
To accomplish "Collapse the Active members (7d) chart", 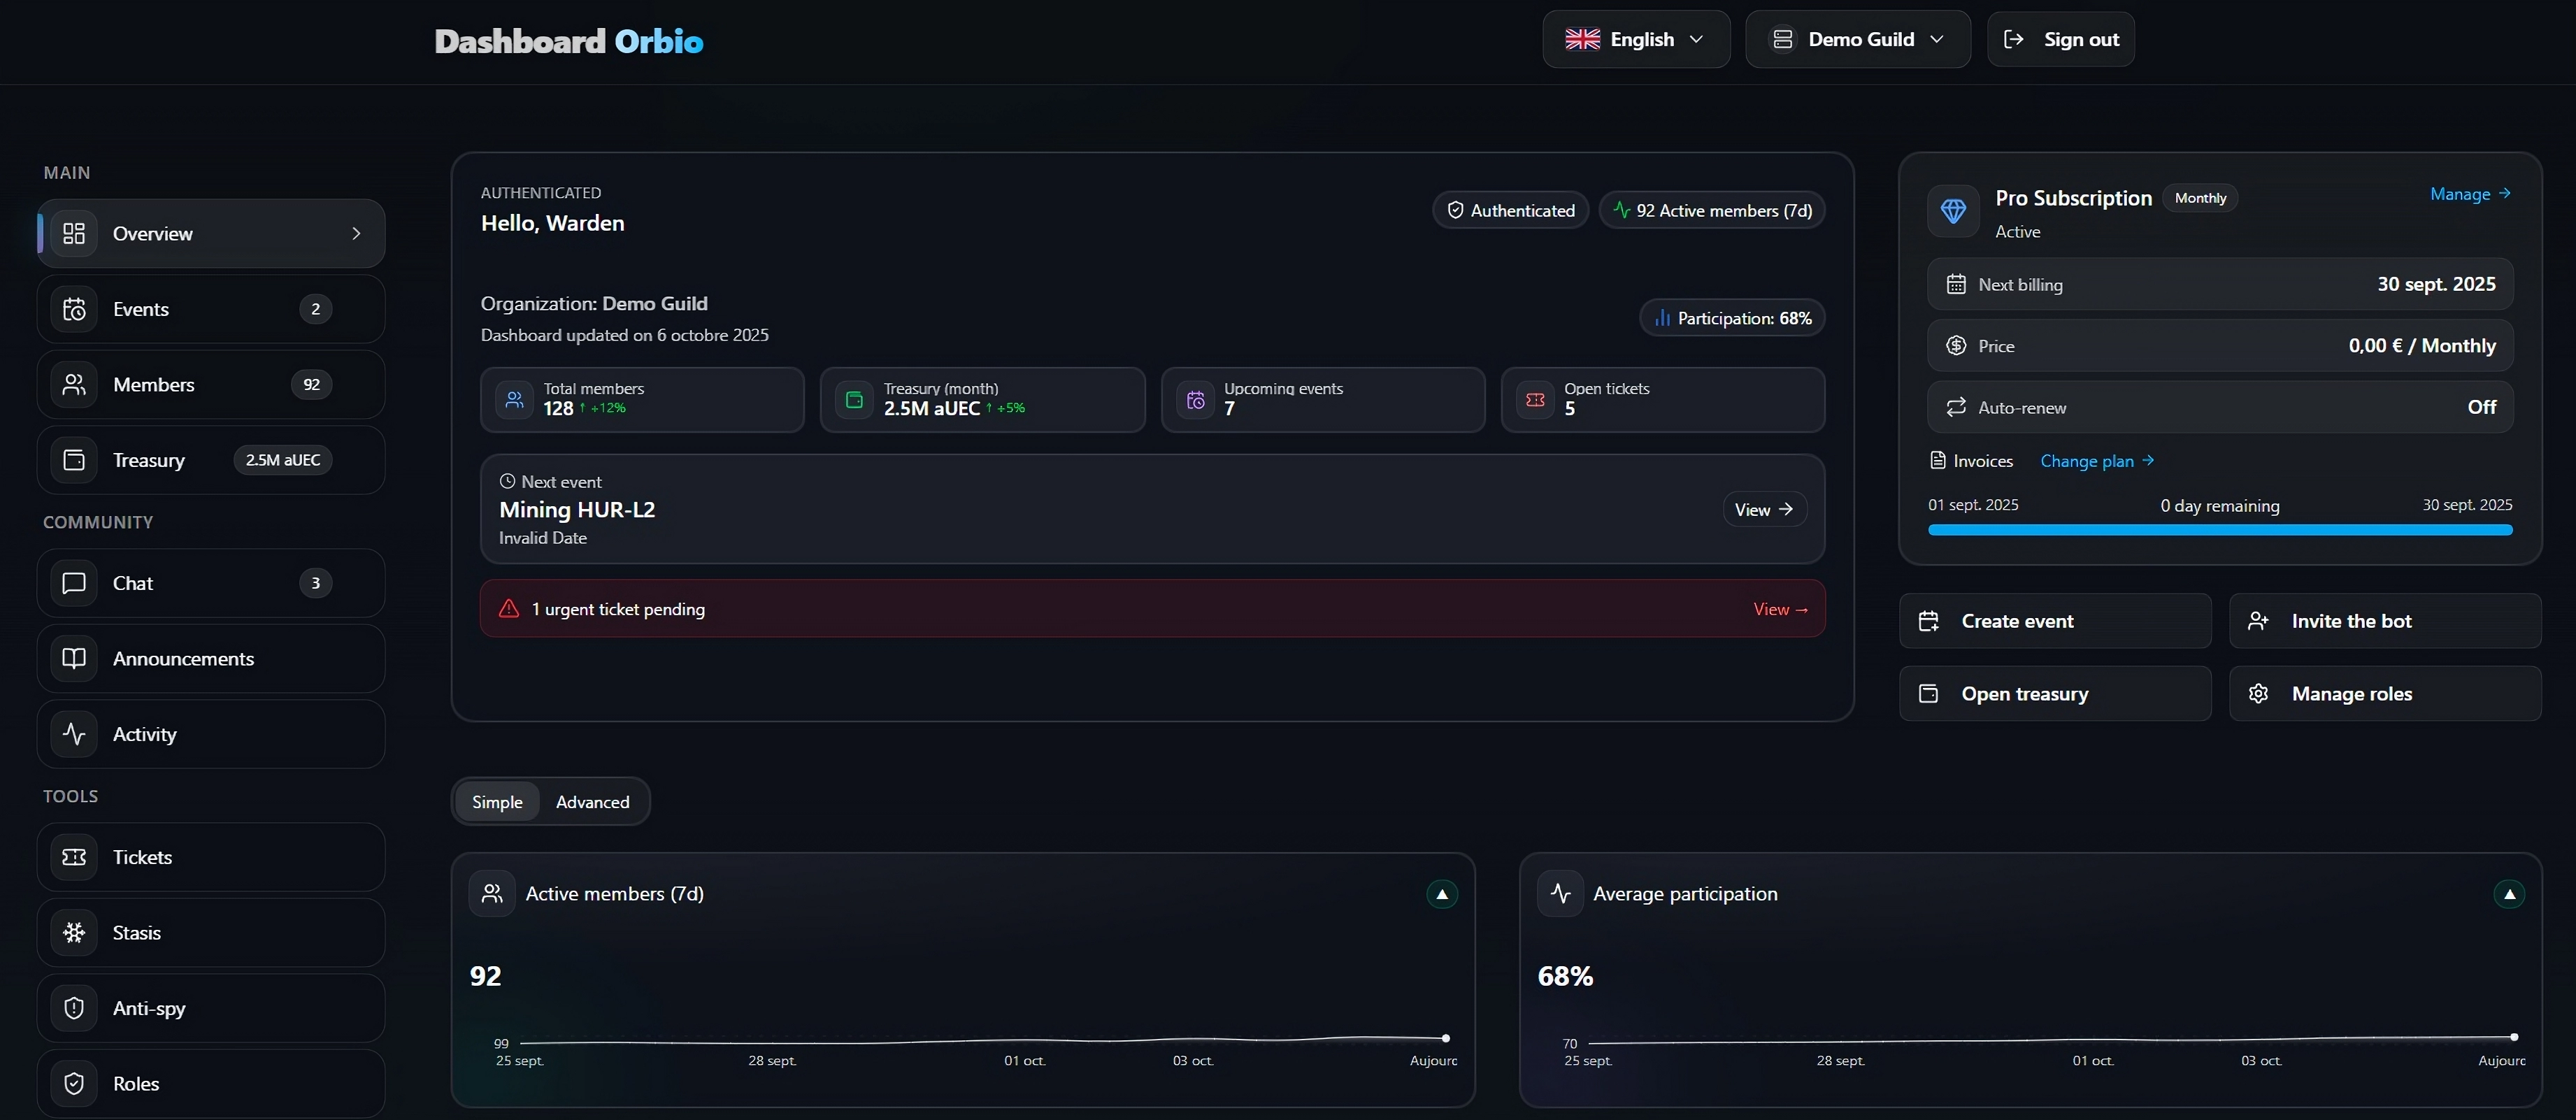I will pos(1441,894).
